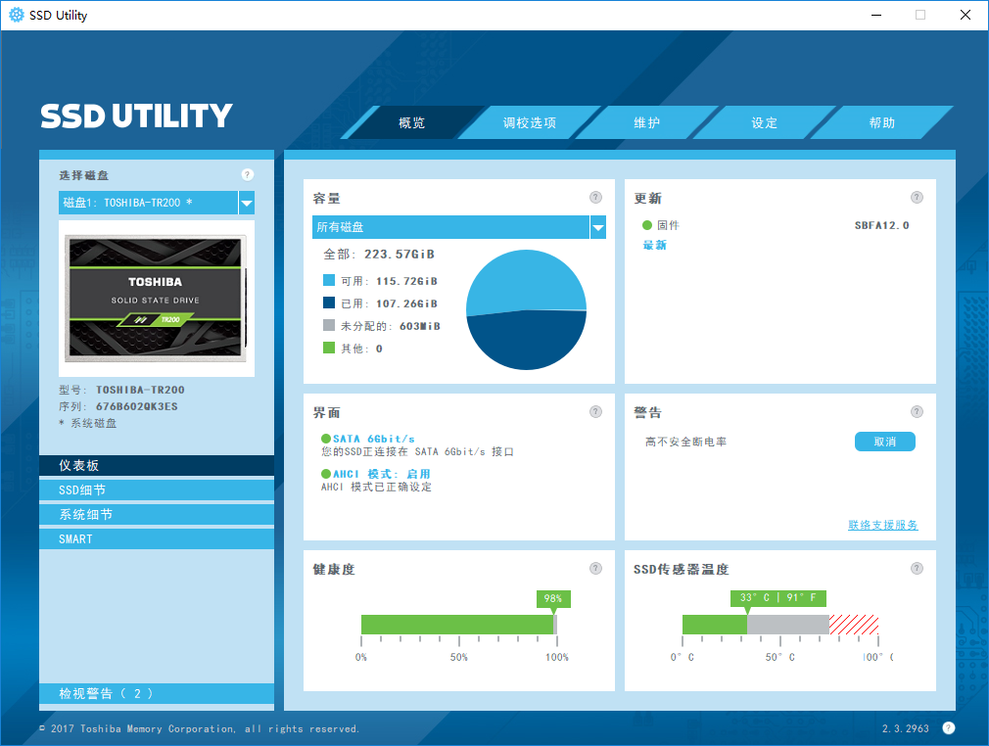Click the 取消 warning button

click(x=885, y=442)
